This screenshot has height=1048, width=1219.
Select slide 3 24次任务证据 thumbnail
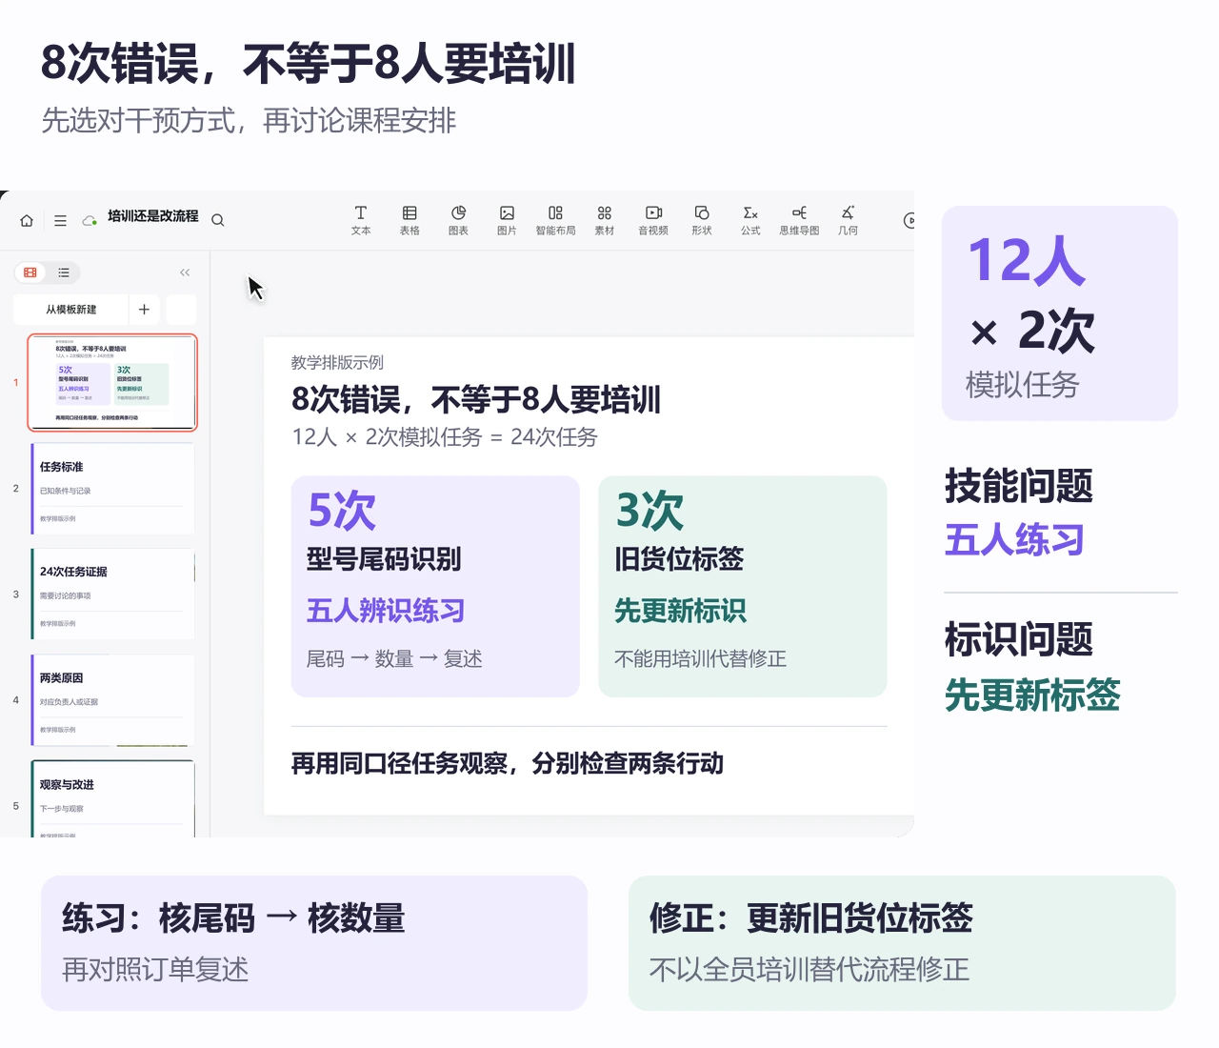tap(112, 594)
